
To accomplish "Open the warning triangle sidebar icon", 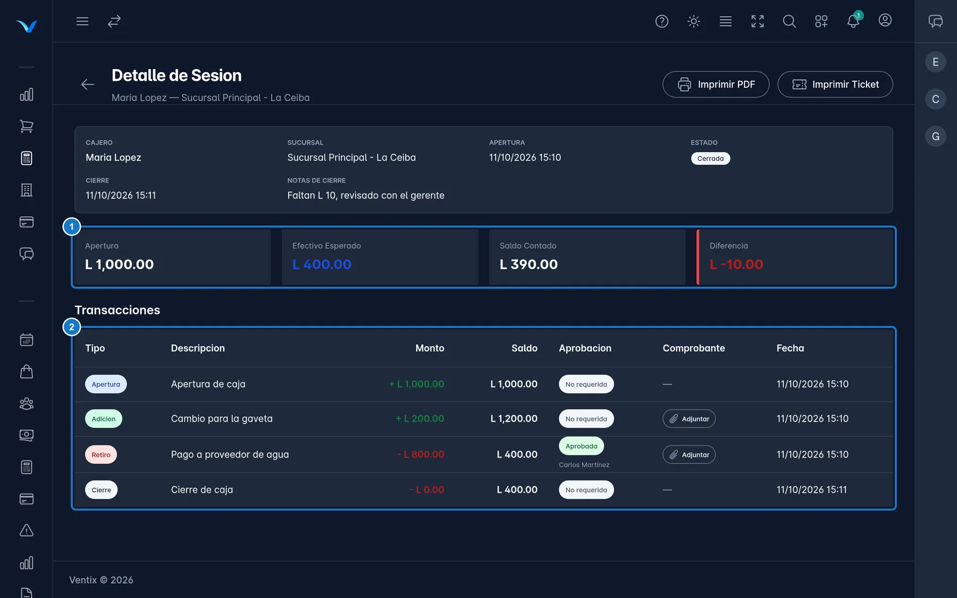I will coord(27,530).
